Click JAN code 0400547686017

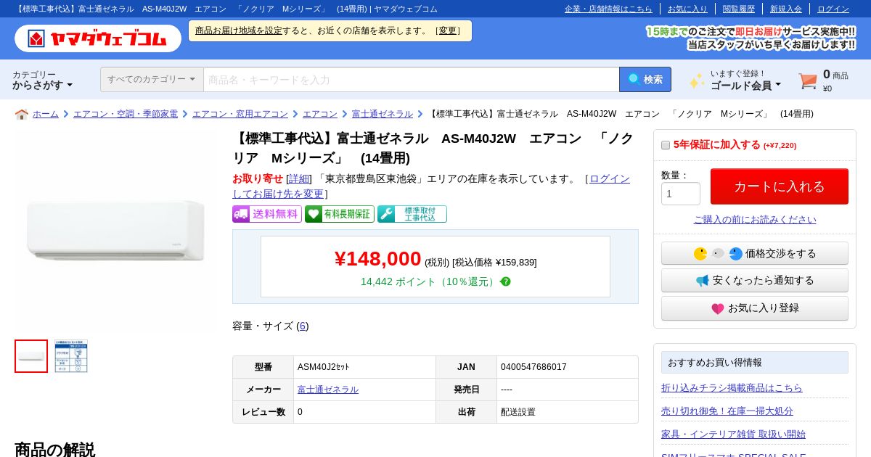533,367
